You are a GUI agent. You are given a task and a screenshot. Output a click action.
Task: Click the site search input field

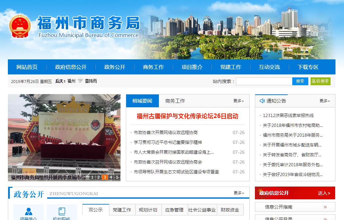tap(264, 81)
